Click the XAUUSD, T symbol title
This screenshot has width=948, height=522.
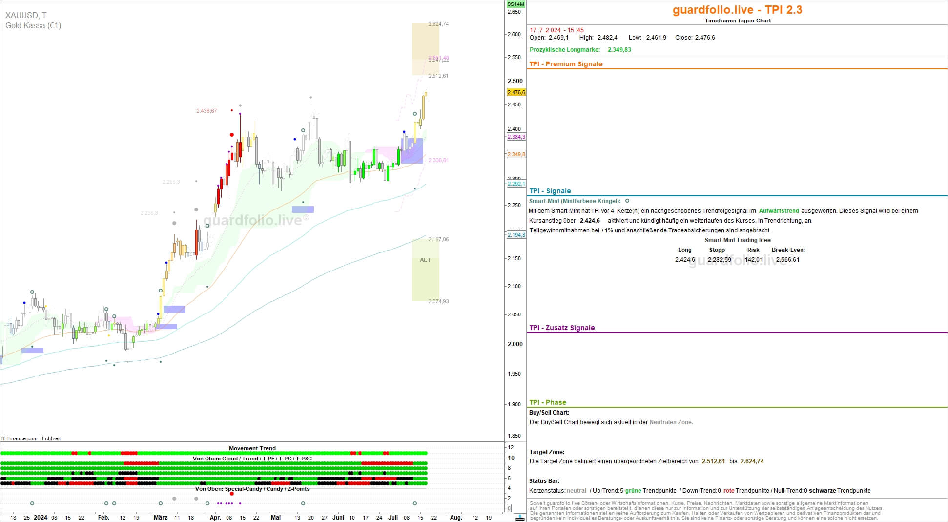point(26,16)
